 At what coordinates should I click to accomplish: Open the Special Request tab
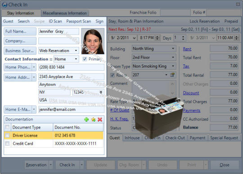(224, 138)
